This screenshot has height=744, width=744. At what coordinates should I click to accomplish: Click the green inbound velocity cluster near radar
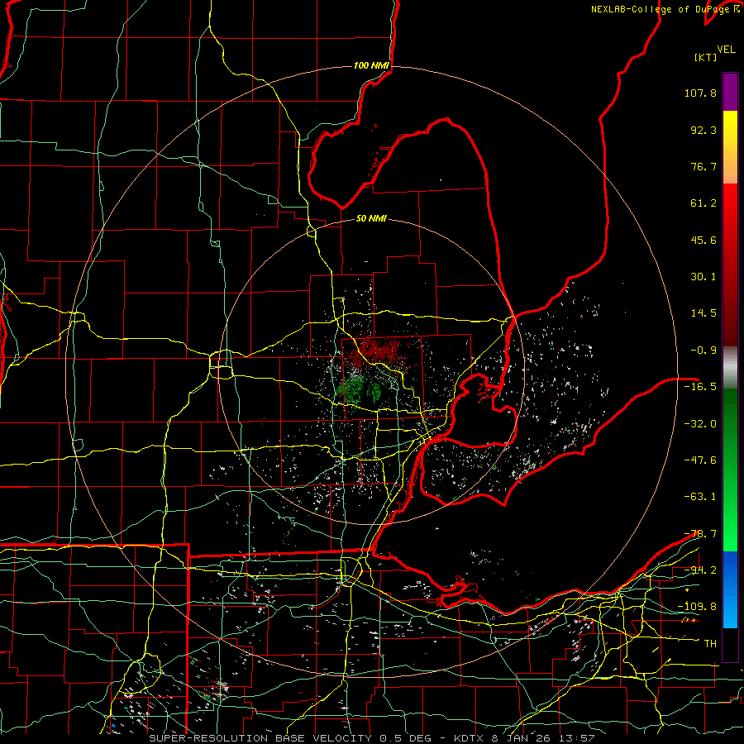[360, 389]
